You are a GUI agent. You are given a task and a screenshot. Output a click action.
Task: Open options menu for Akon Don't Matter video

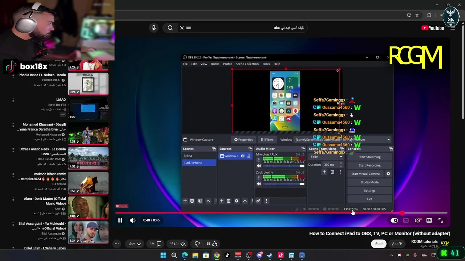(x=13, y=199)
